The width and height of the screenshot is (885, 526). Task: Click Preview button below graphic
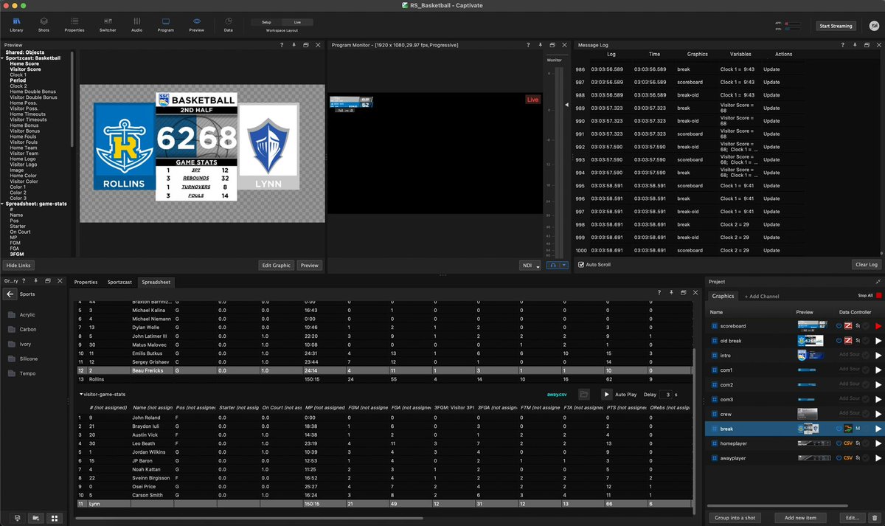click(310, 265)
